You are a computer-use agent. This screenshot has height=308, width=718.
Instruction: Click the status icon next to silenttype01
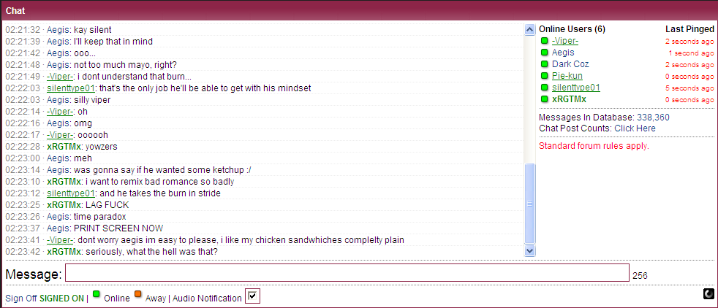(x=545, y=88)
